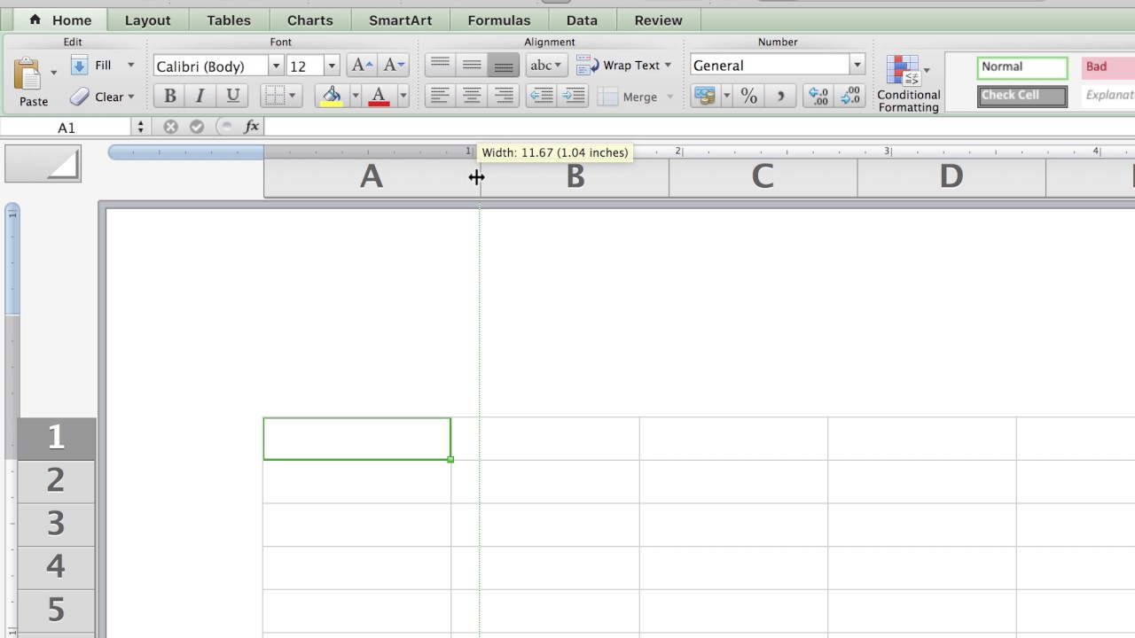This screenshot has width=1135, height=638.
Task: Click the Clear eraser icon
Action: [x=80, y=97]
